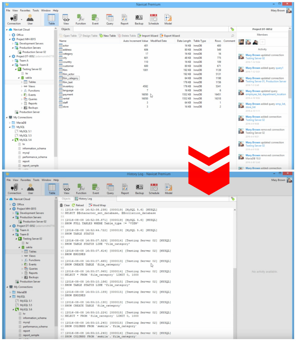This screenshot has width=296, height=341.
Task: Click the Schedule icon in the History Log window toolbar
Action: [x=154, y=189]
